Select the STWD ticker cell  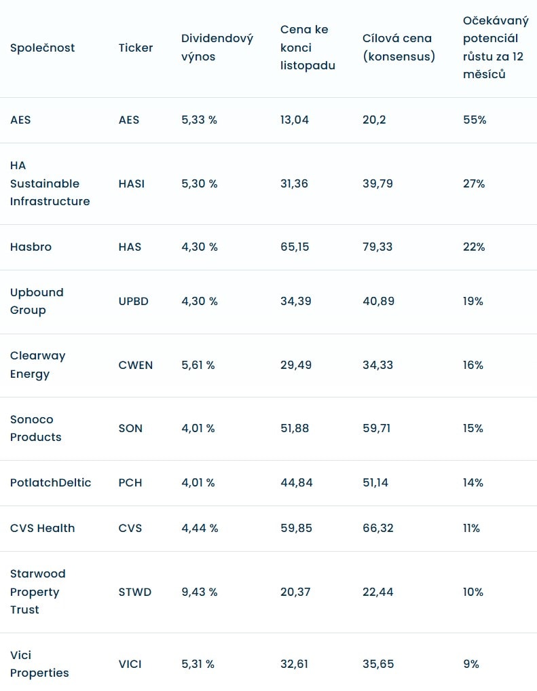134,592
